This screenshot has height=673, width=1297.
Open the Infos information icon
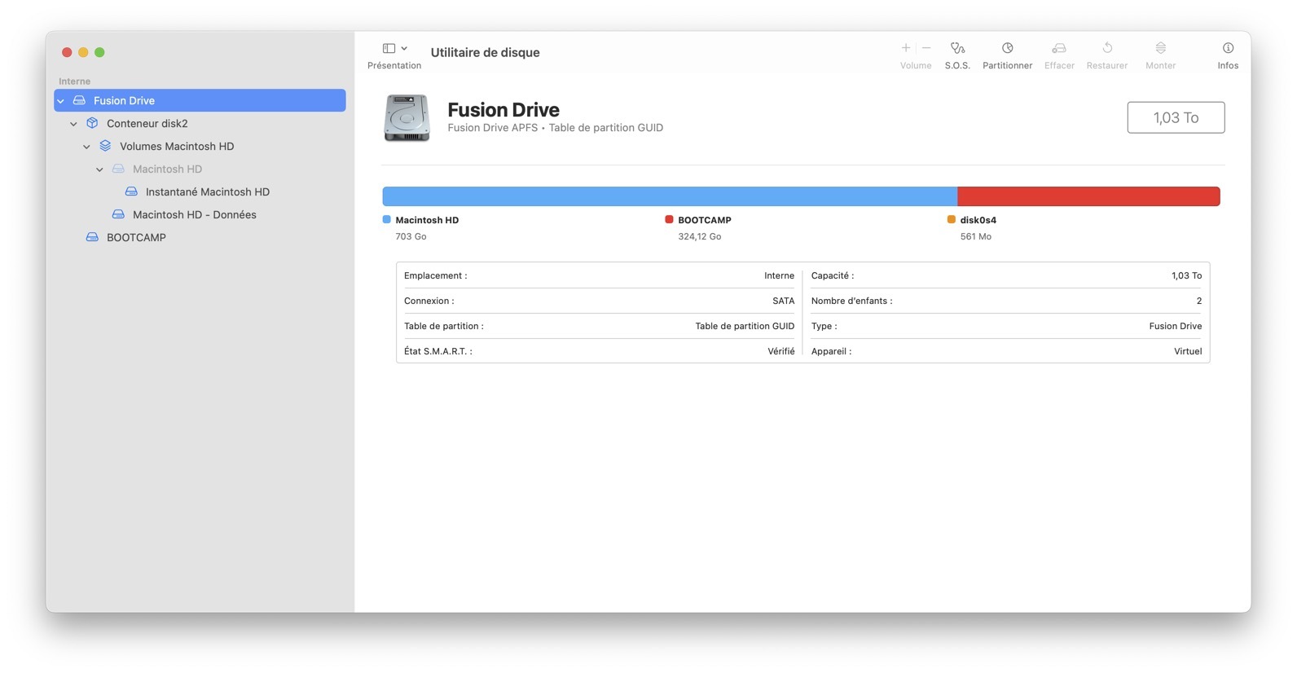[x=1228, y=48]
